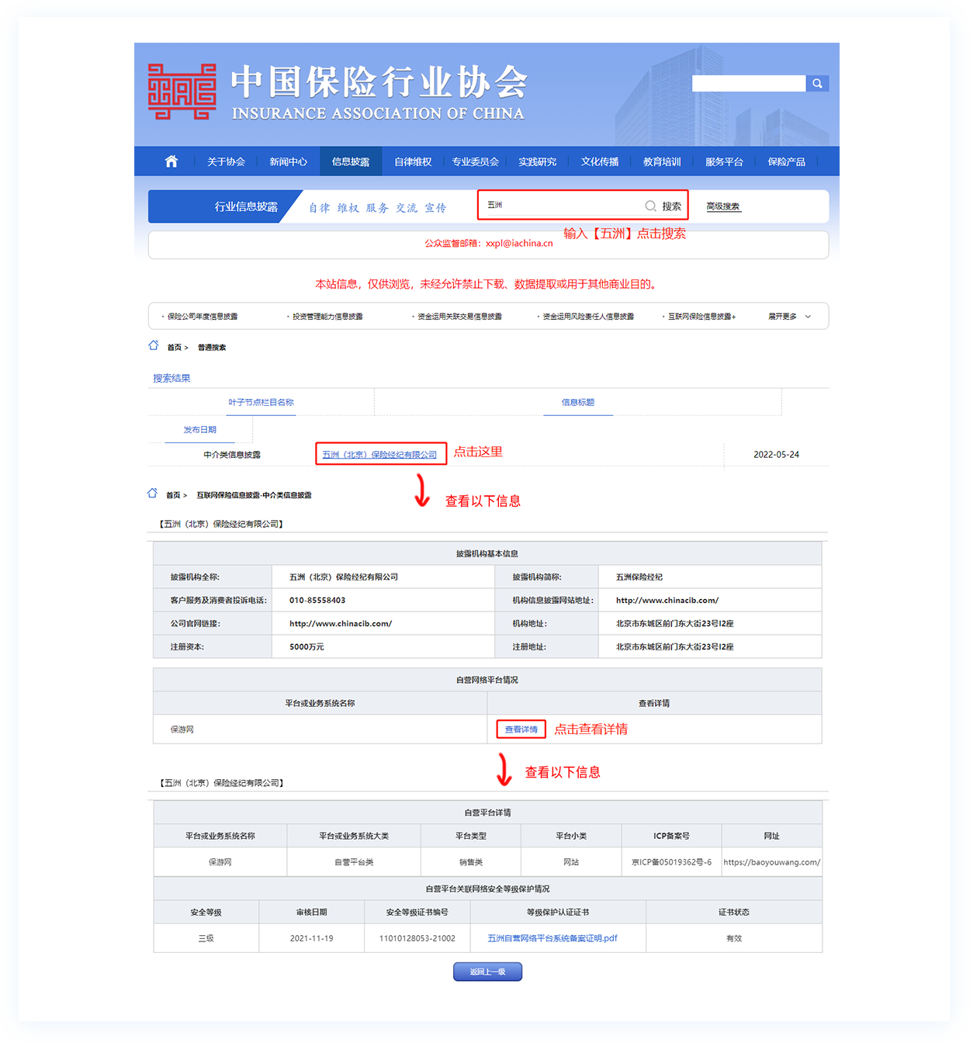
Task: Open 保险公司年度信息披露 link
Action: 203,317
